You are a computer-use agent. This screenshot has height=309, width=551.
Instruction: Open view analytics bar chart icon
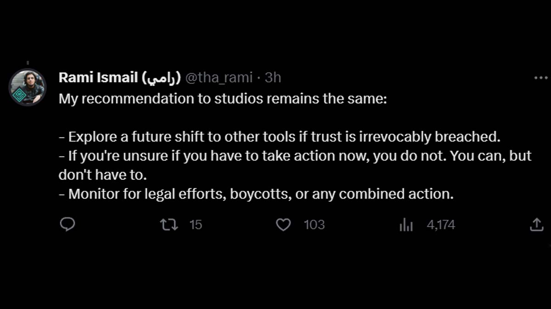(406, 224)
